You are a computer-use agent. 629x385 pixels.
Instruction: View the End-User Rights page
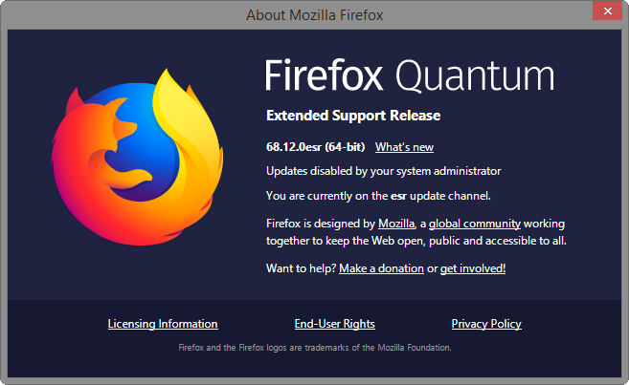(334, 324)
